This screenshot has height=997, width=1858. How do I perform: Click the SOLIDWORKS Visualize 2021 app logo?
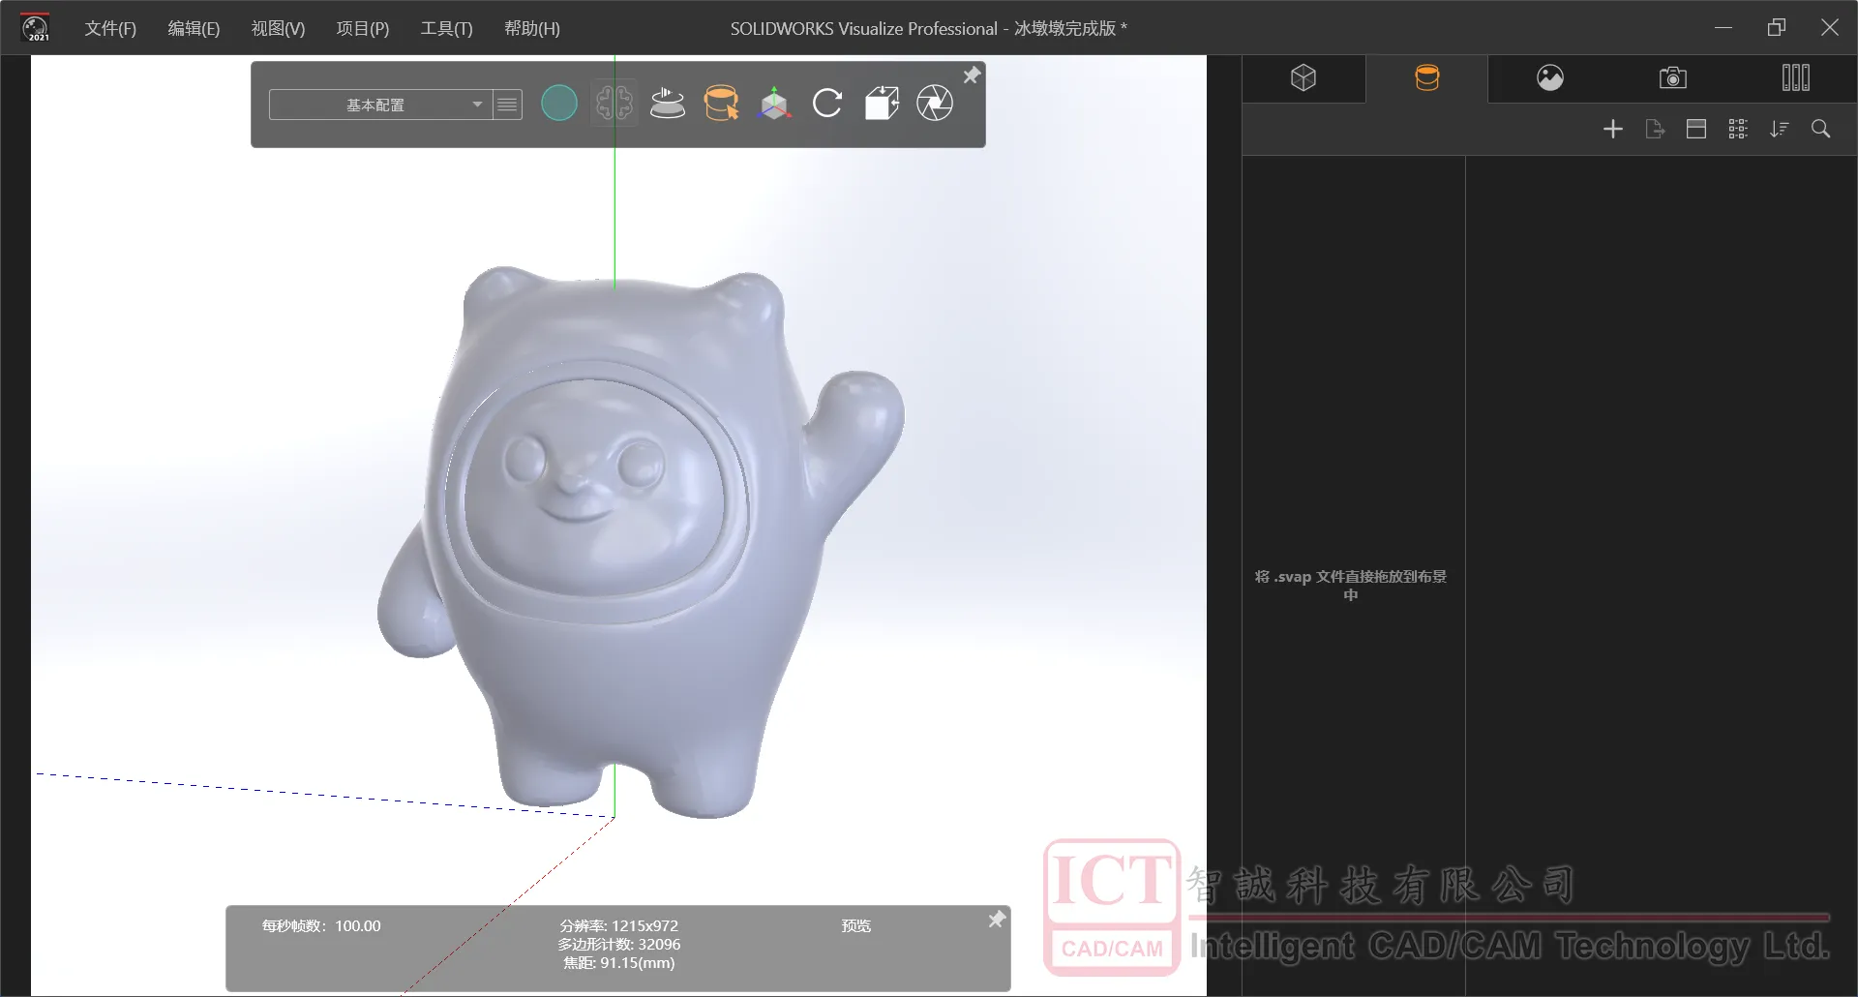pos(36,27)
